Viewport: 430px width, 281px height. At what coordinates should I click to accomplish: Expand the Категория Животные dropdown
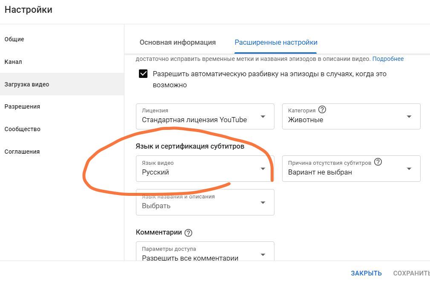coord(351,116)
